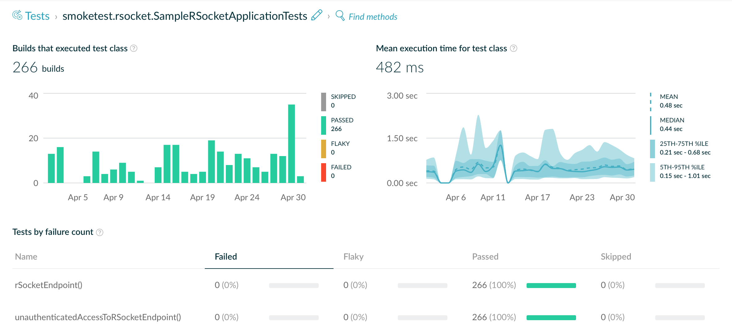Image resolution: width=732 pixels, height=335 pixels.
Task: Show help for Builds that executed test class
Action: 134,48
